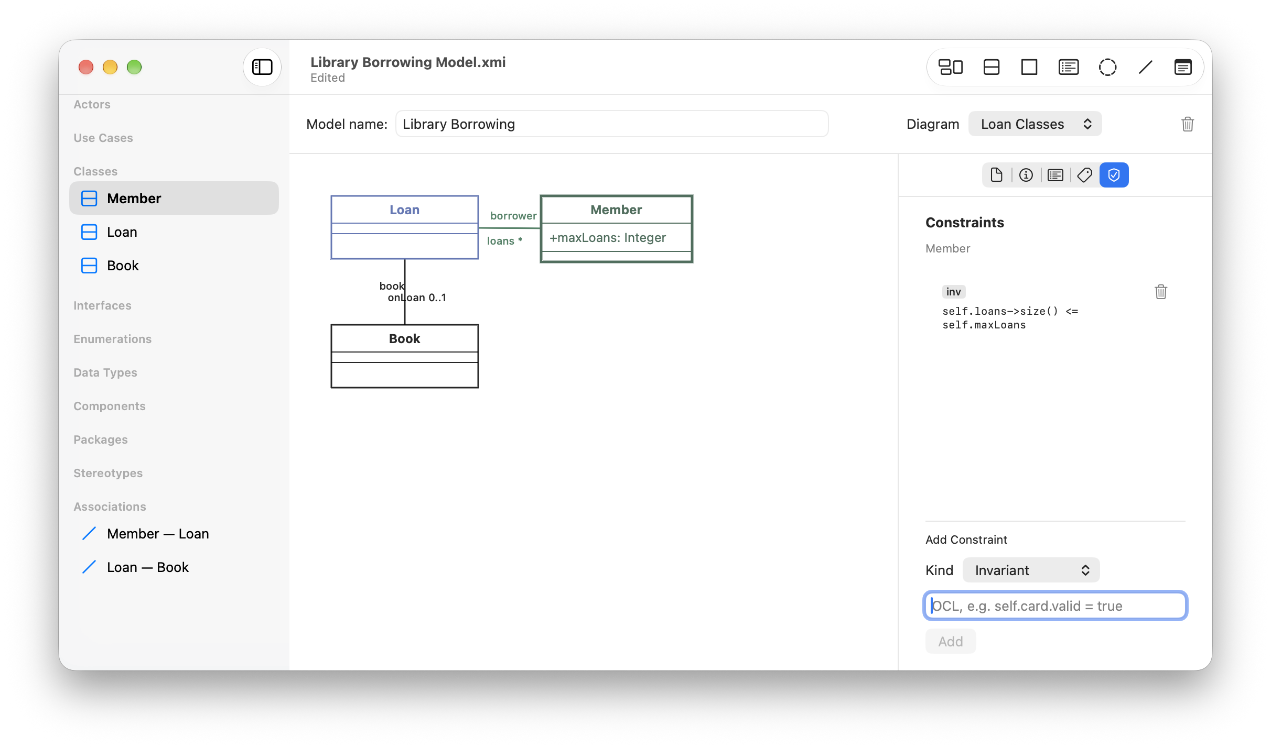The width and height of the screenshot is (1271, 748).
Task: Click the borrower association label
Action: [513, 216]
